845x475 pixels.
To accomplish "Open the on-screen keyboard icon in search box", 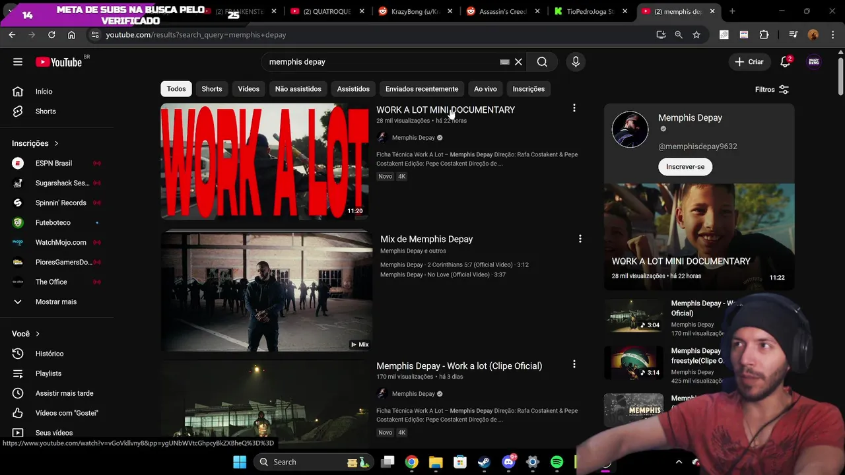I will pos(504,62).
